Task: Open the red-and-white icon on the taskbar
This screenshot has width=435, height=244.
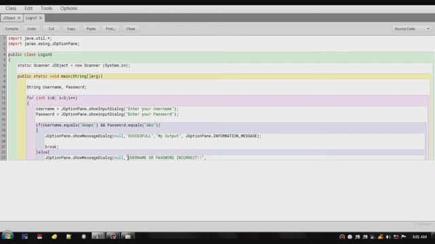Action: coord(39,237)
